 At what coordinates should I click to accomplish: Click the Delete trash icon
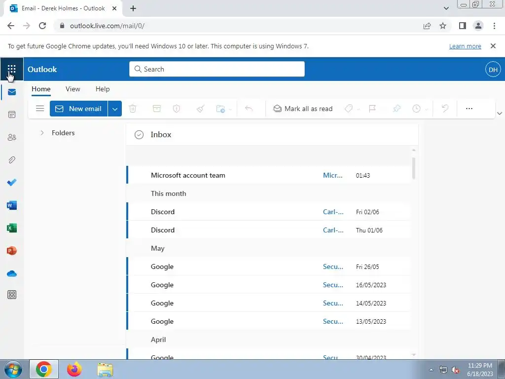(x=133, y=109)
